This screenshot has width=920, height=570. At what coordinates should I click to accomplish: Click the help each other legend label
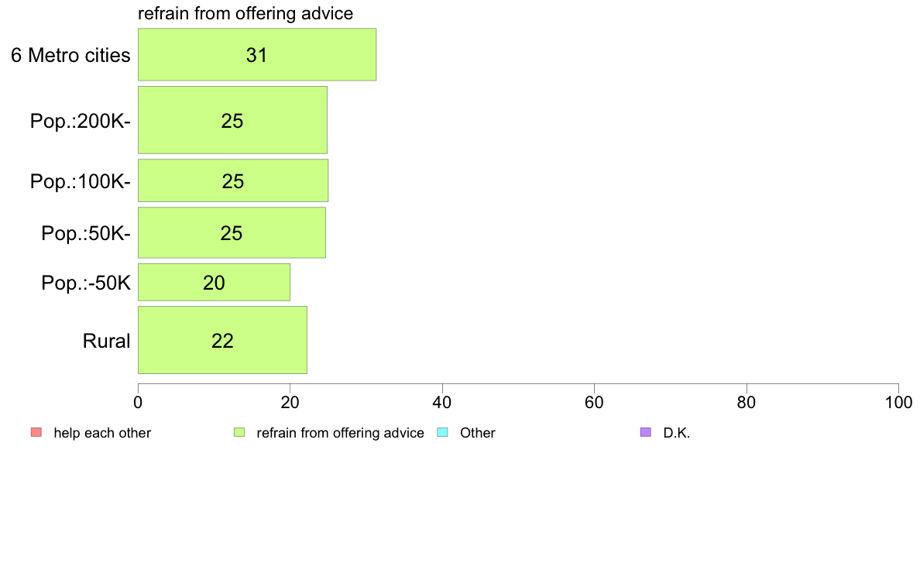[x=102, y=433]
